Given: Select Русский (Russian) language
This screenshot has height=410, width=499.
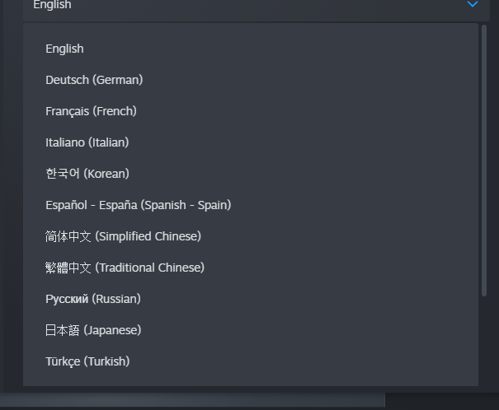Looking at the screenshot, I should (93, 299).
